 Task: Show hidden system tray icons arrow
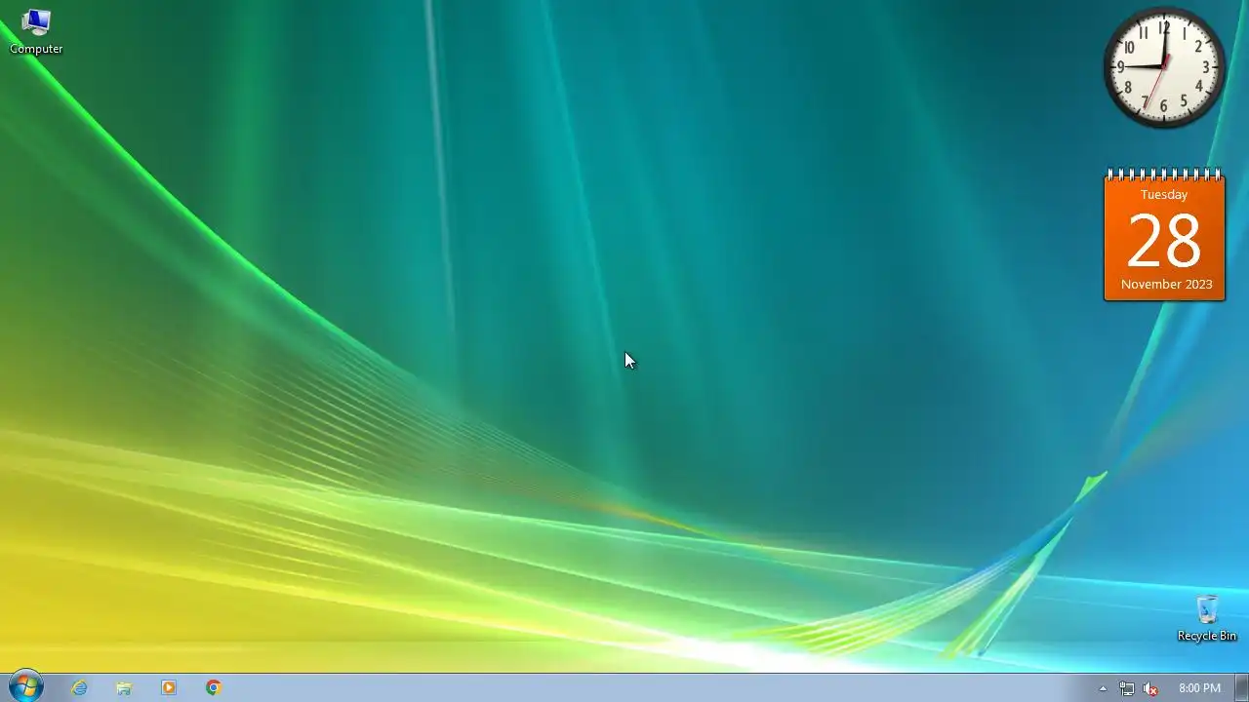pos(1103,688)
